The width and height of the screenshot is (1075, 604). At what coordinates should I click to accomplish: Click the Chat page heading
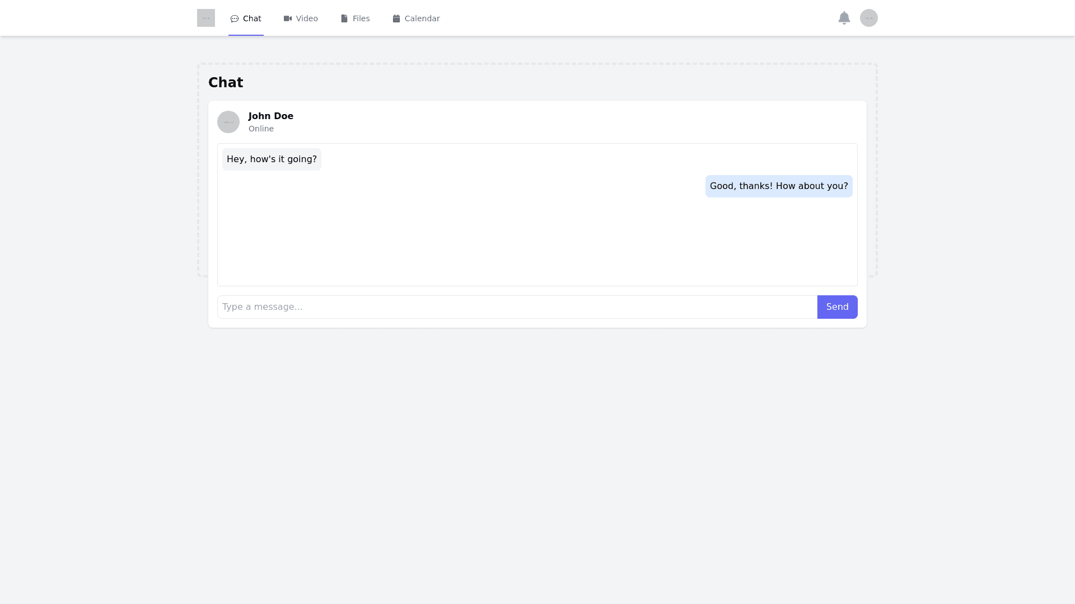click(226, 83)
